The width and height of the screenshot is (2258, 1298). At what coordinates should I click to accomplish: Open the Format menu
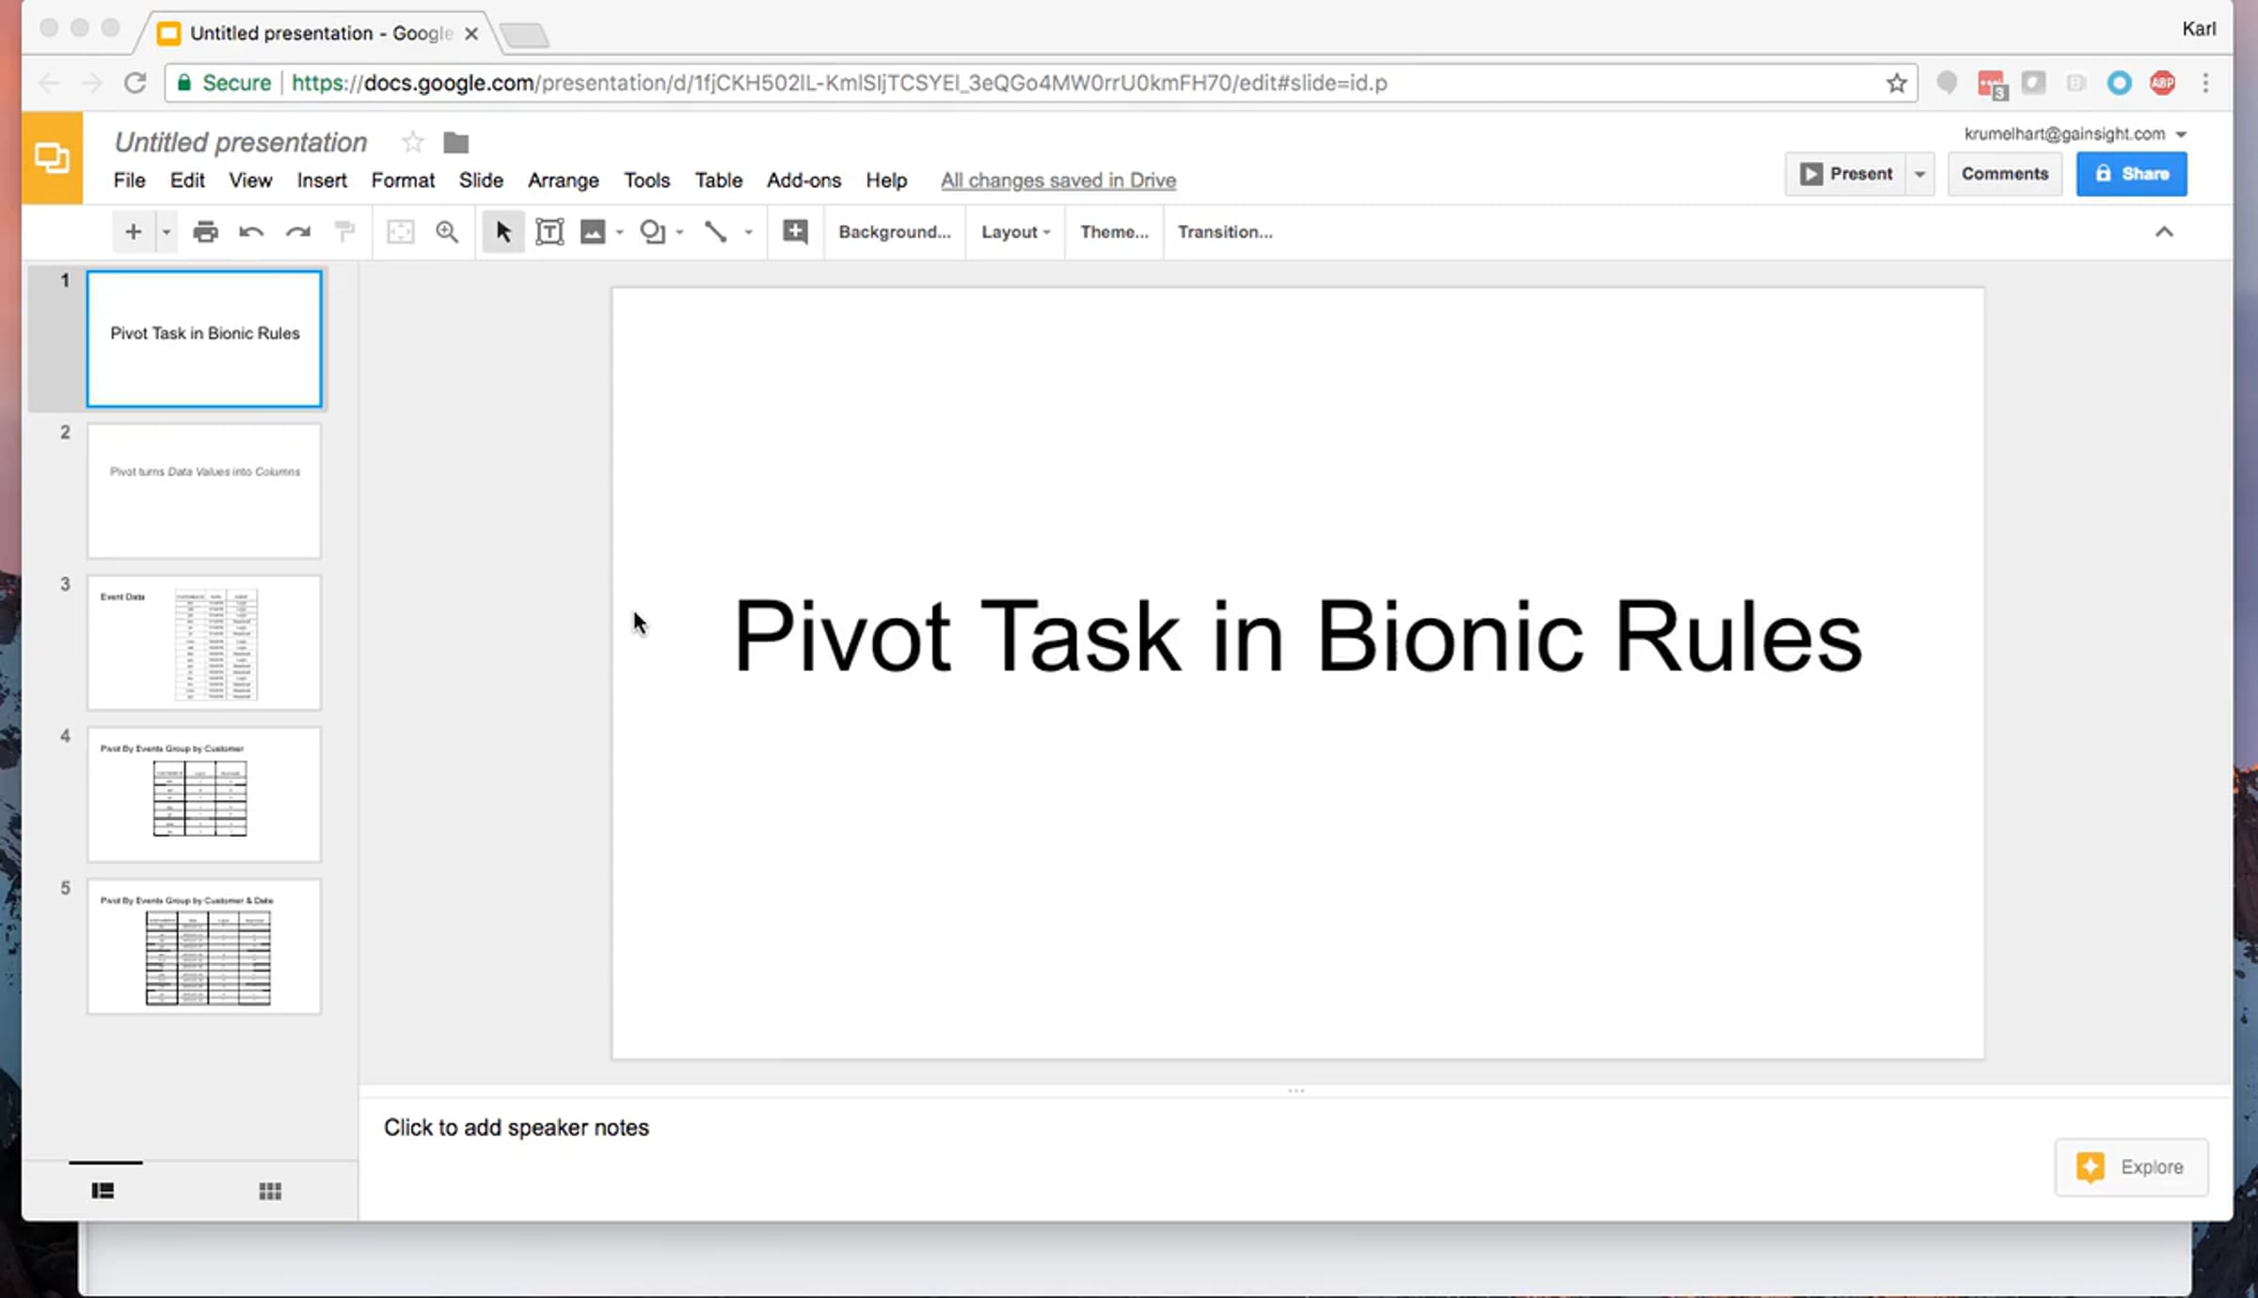pyautogui.click(x=403, y=180)
